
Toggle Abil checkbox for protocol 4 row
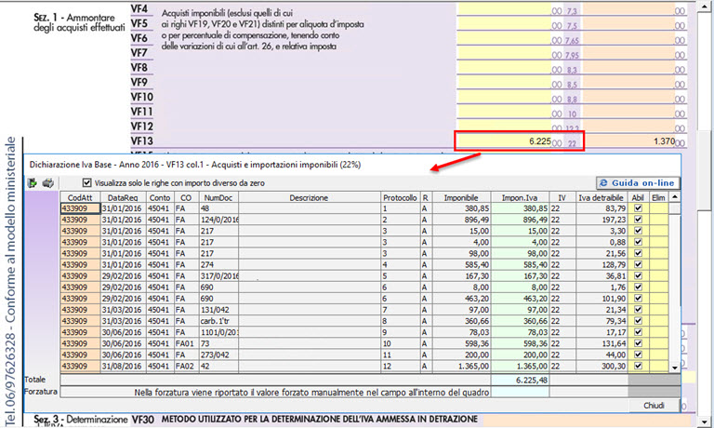tap(638, 264)
